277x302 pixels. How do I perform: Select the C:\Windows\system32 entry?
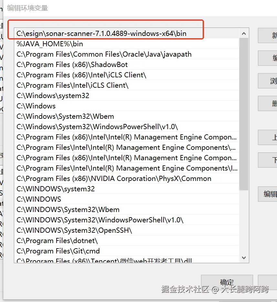click(x=127, y=95)
